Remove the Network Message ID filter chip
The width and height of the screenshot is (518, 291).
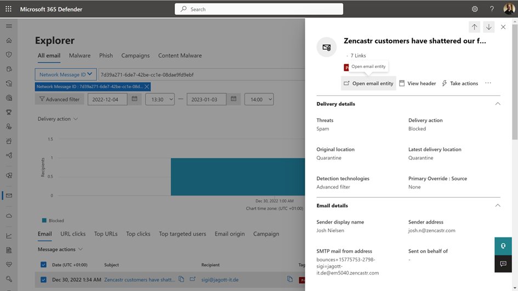click(x=147, y=87)
